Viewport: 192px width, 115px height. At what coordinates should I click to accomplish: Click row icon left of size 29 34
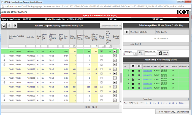pos(4,56)
